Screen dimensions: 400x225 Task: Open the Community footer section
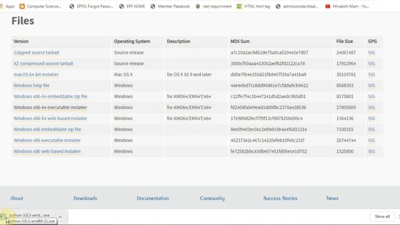click(212, 198)
